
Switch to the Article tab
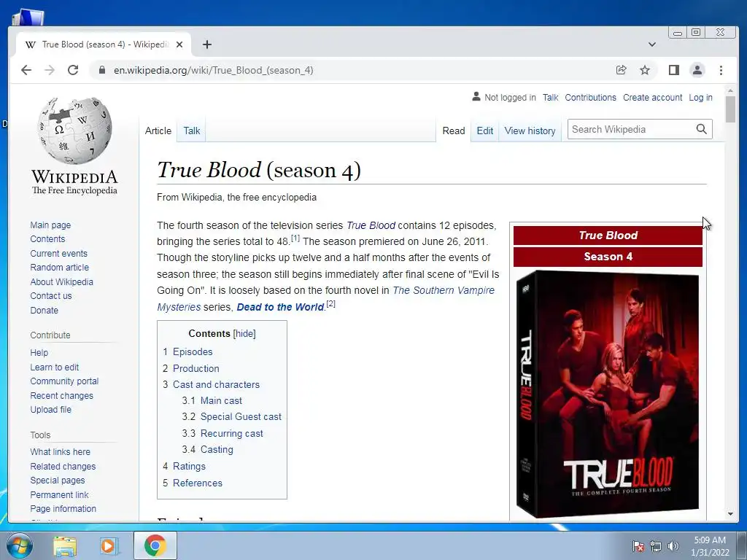(x=158, y=131)
